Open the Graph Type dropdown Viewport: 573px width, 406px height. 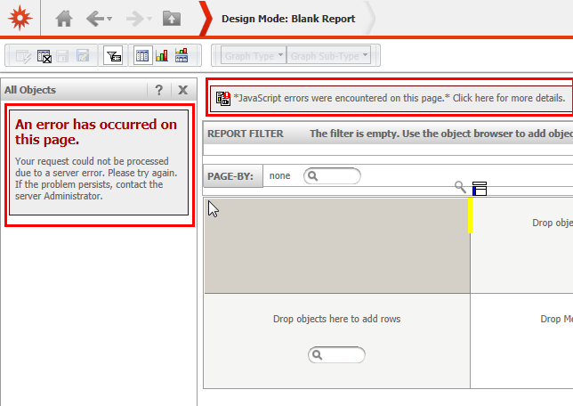coord(254,55)
